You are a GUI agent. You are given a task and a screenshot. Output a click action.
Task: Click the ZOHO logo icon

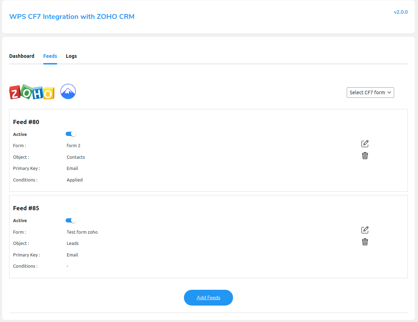[x=32, y=92]
